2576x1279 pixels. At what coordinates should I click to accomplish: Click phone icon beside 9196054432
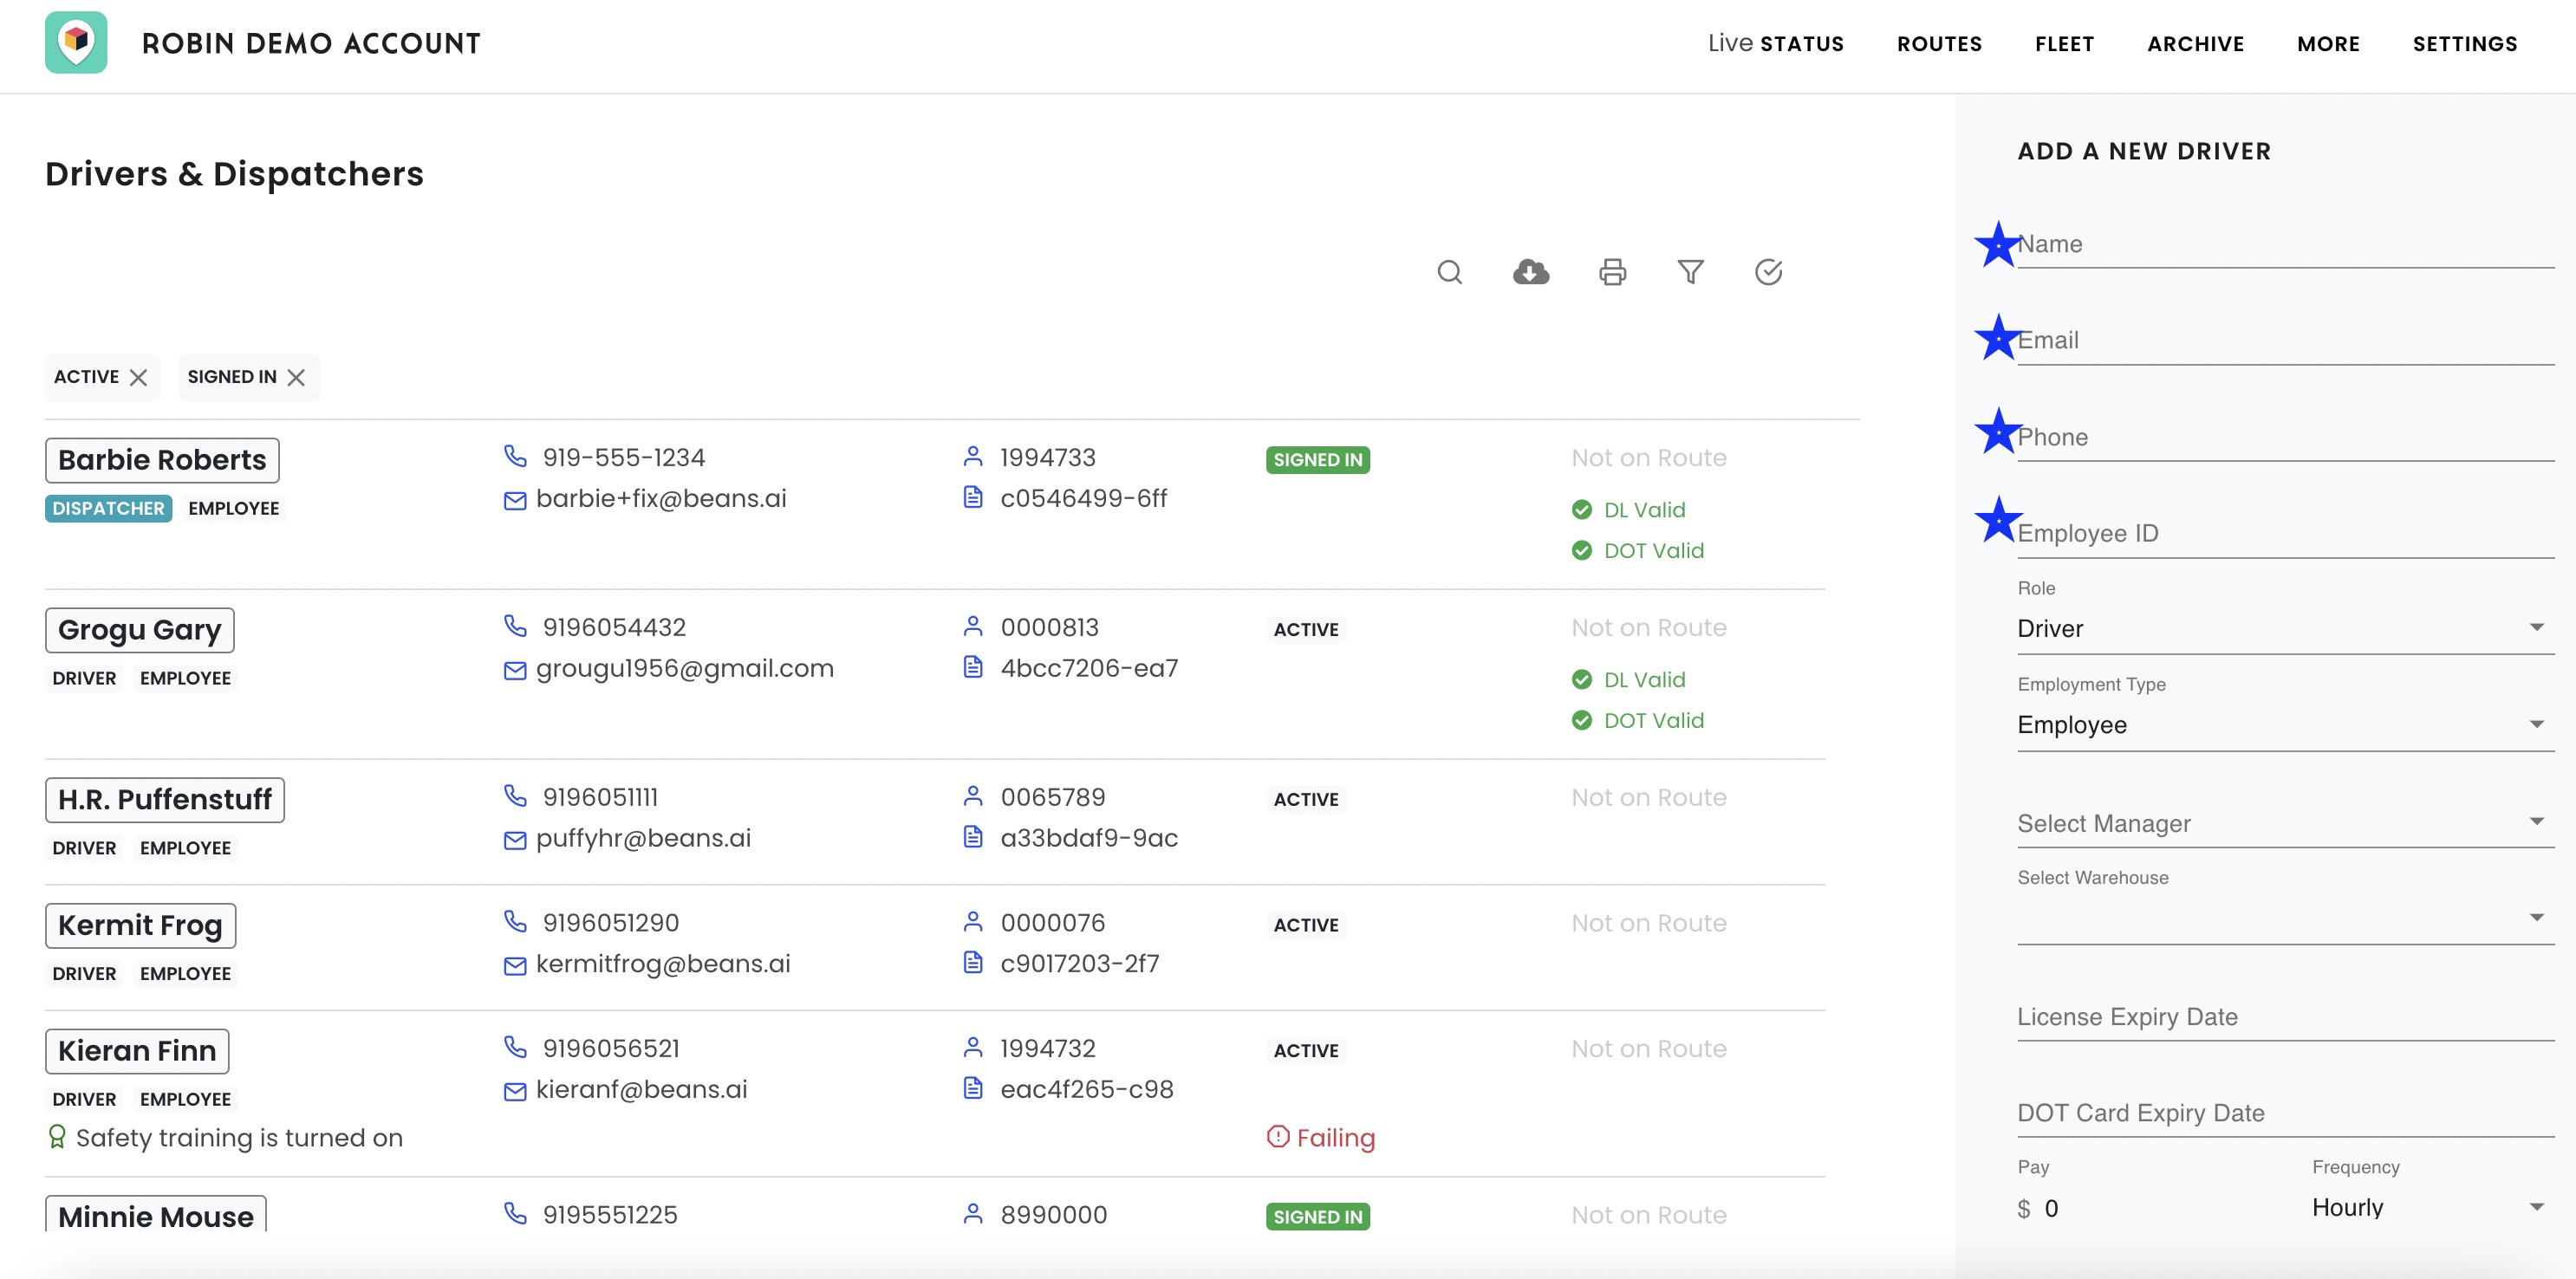coord(515,626)
